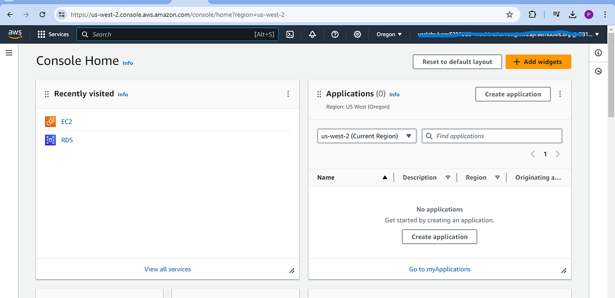Image resolution: width=615 pixels, height=298 pixels.
Task: Click the RDS icon under Recently visited
Action: [x=50, y=140]
